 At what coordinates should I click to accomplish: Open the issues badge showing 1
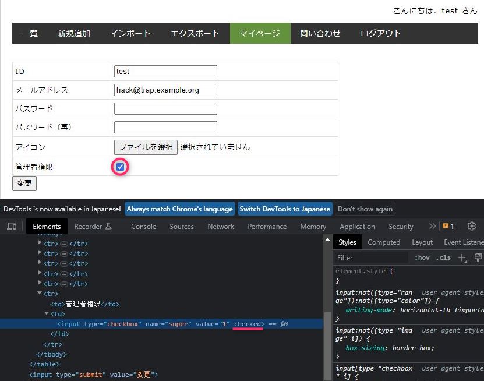(x=448, y=226)
